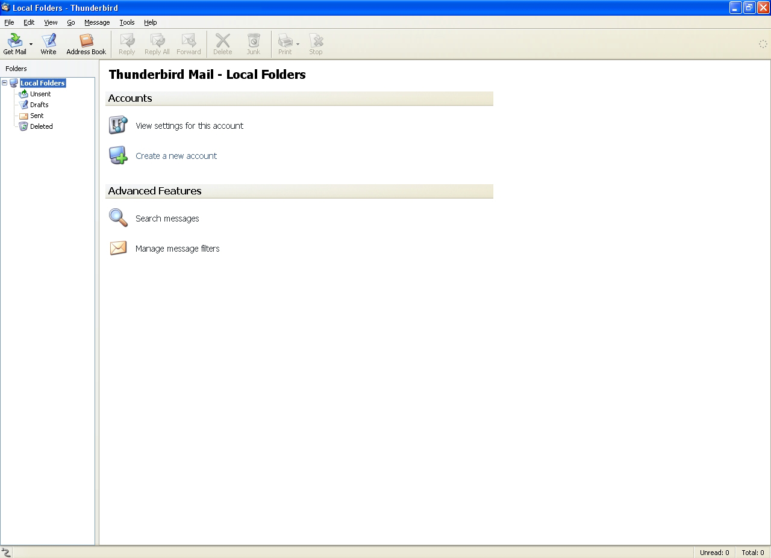771x558 pixels.
Task: Click View settings for this account
Action: (189, 126)
